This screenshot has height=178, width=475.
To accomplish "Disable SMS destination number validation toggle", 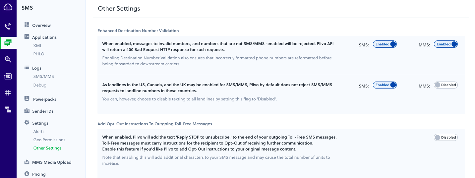I will [385, 44].
